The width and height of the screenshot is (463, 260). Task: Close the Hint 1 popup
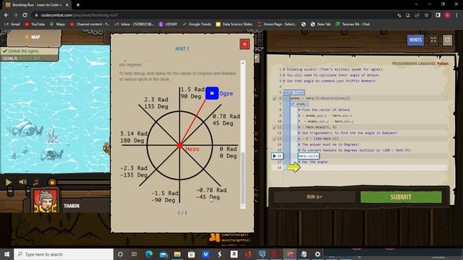(245, 44)
